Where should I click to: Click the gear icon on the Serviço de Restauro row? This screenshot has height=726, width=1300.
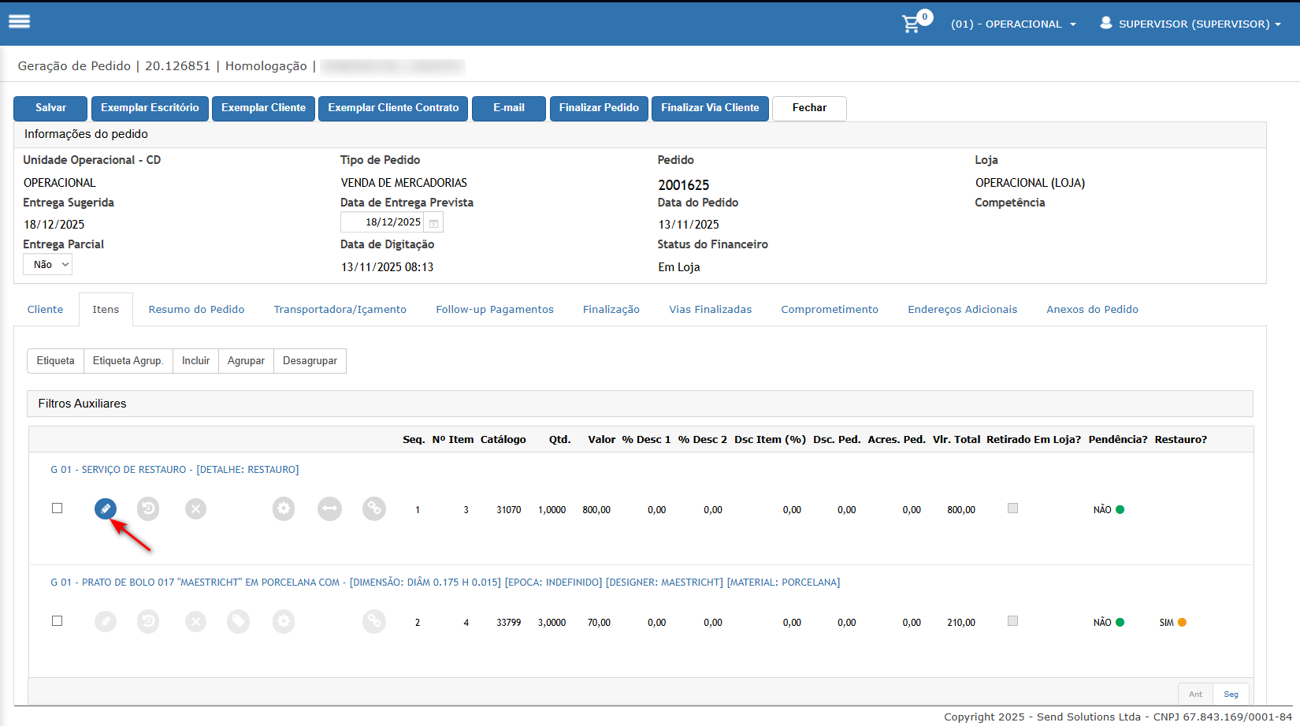[x=284, y=509]
